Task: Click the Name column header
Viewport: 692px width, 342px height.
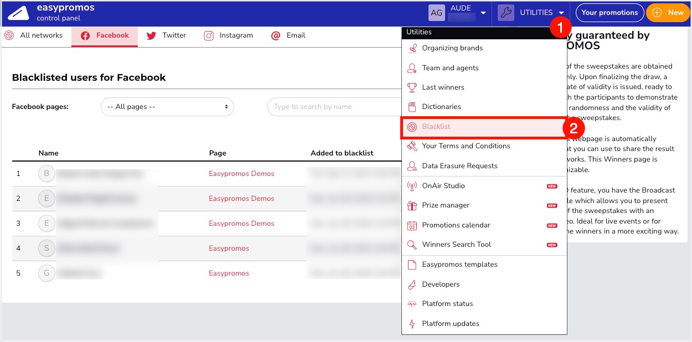Action: [48, 153]
